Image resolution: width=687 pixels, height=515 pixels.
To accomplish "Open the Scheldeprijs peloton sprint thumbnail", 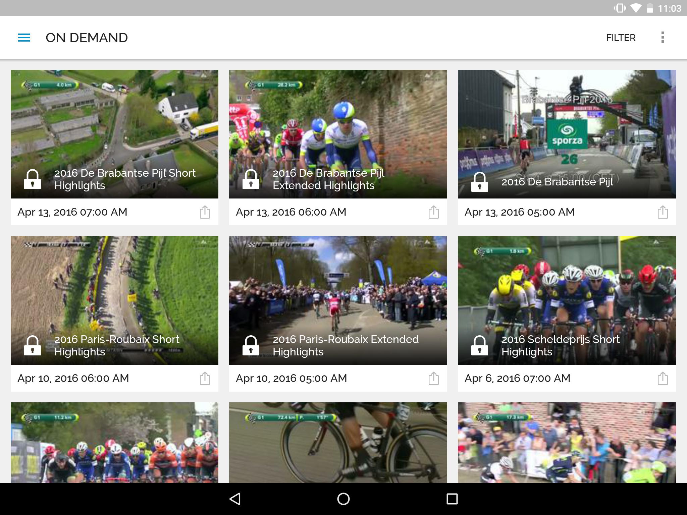I will coord(567,300).
